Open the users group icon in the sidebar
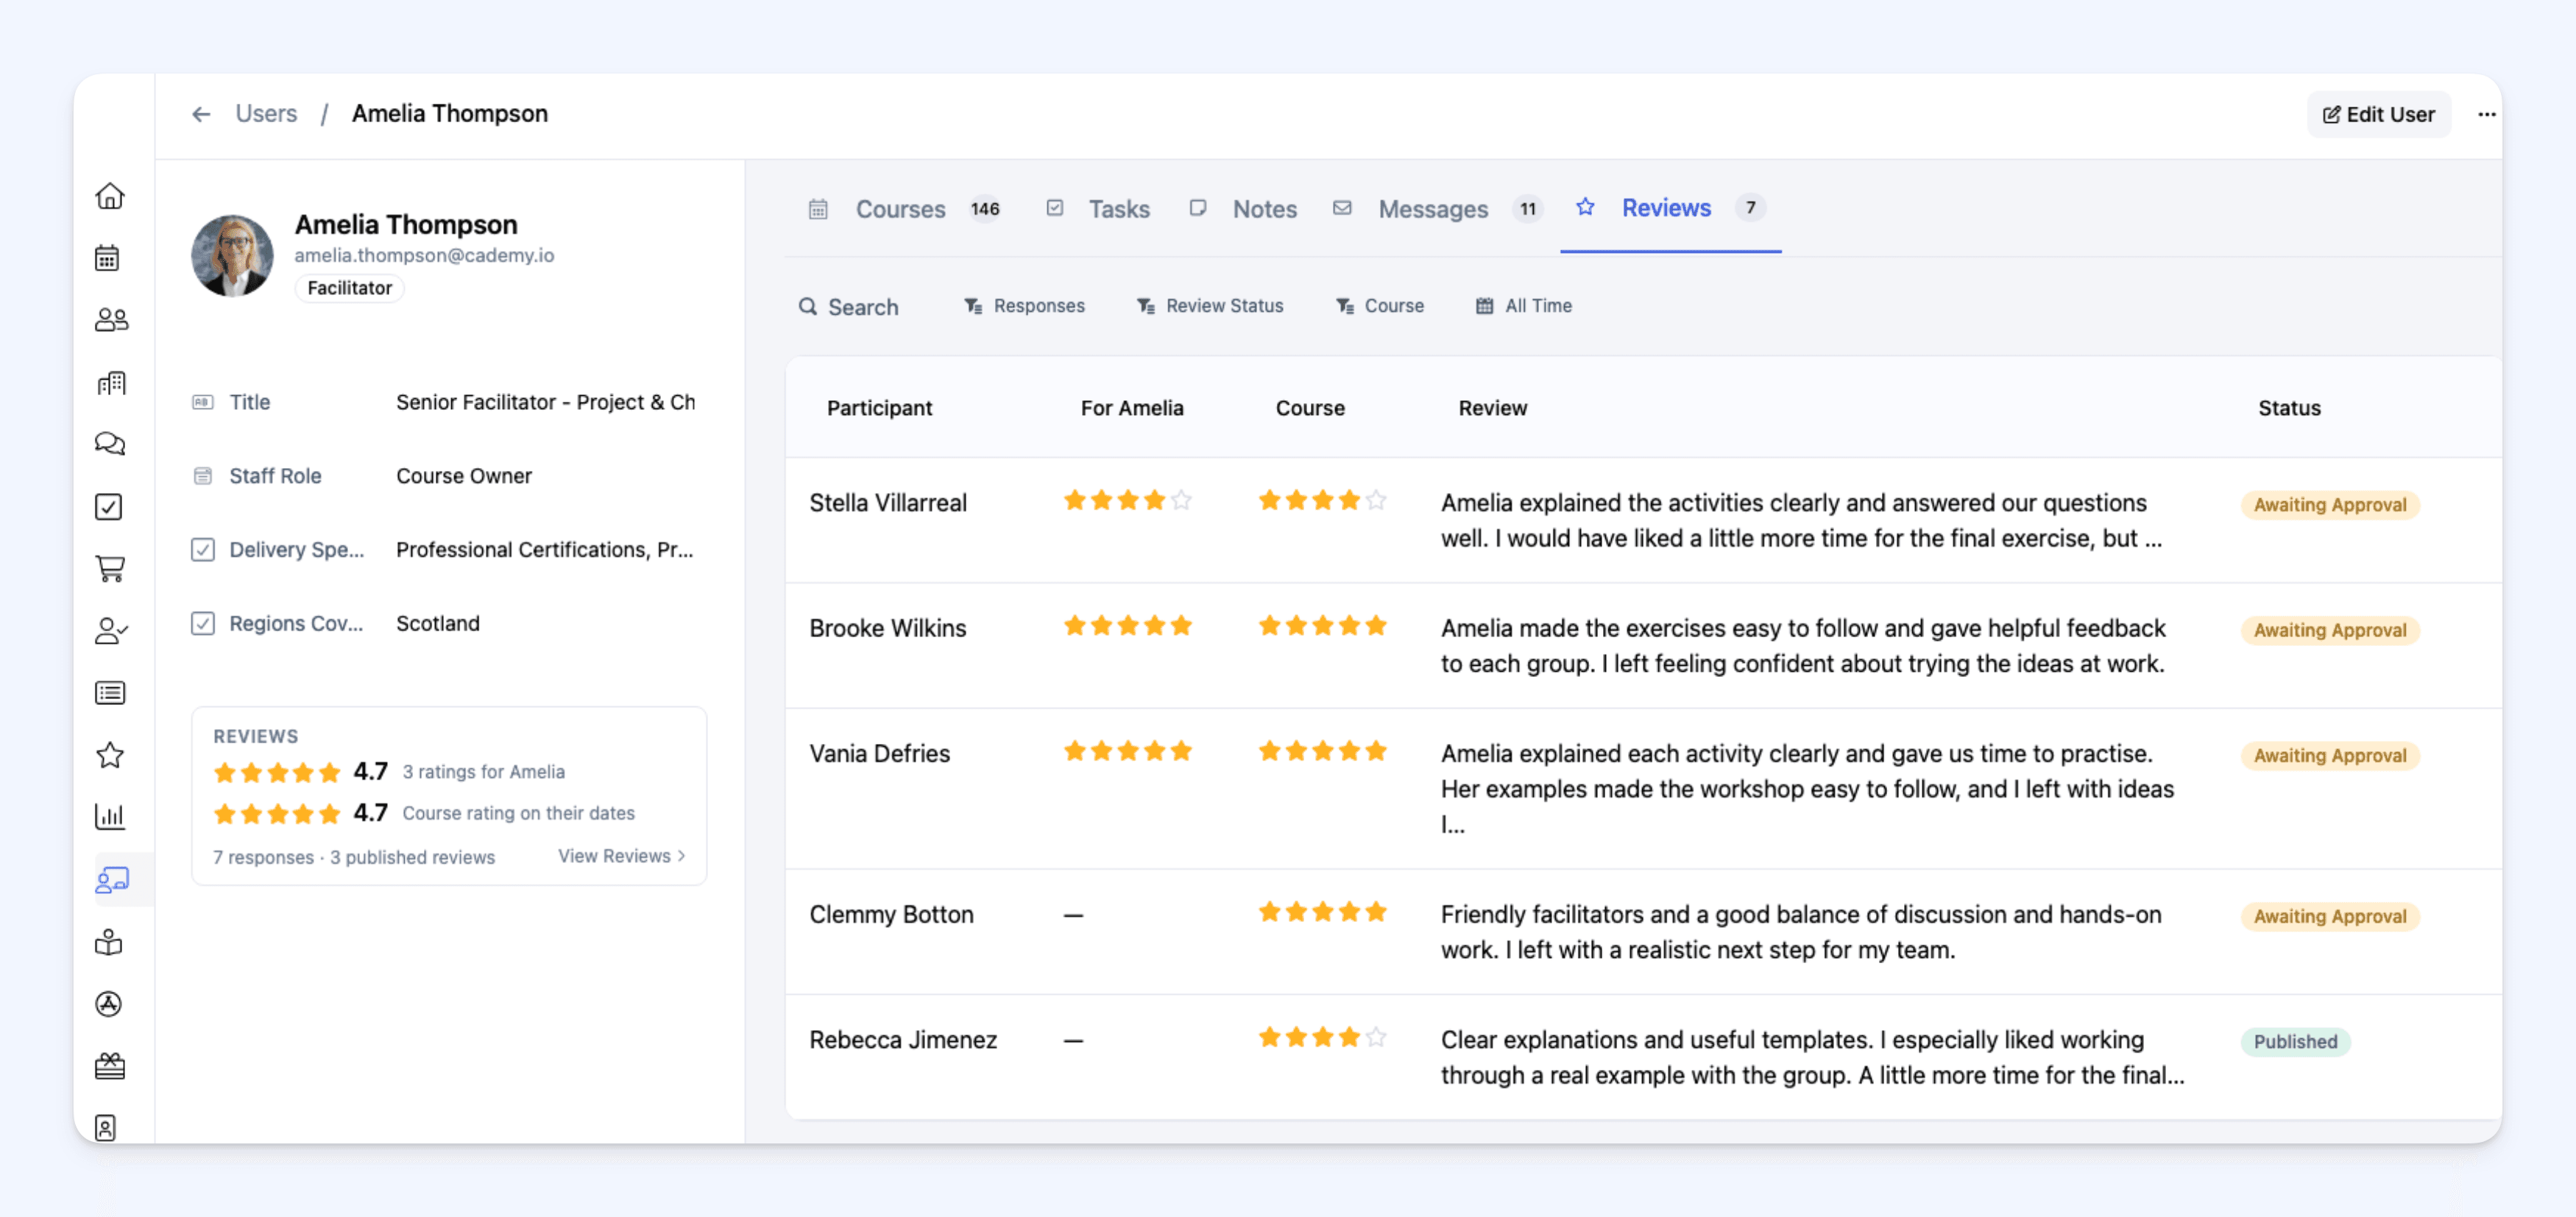The height and width of the screenshot is (1217, 2576). tap(111, 320)
